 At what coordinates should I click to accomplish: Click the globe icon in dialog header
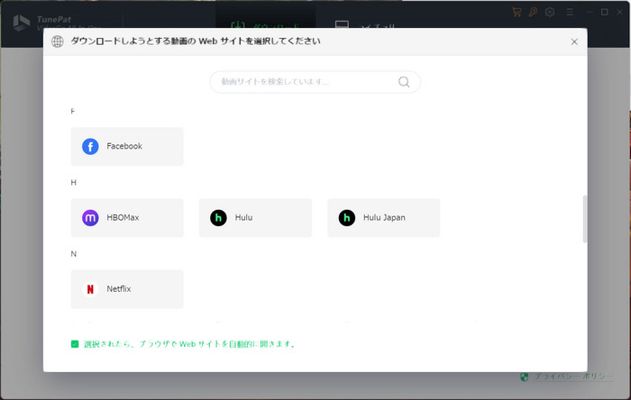[58, 41]
